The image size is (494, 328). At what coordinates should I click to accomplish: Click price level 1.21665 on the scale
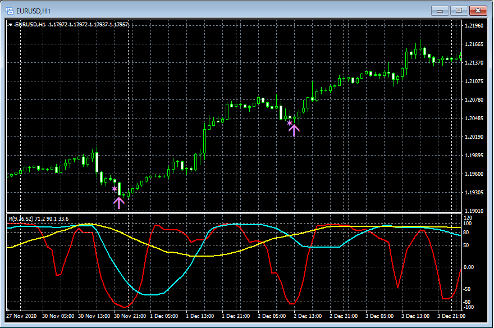pos(474,44)
